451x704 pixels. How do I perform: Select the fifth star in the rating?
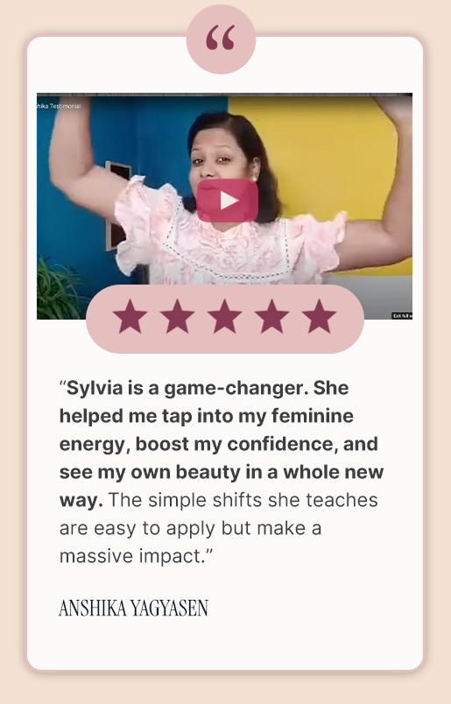(x=320, y=316)
